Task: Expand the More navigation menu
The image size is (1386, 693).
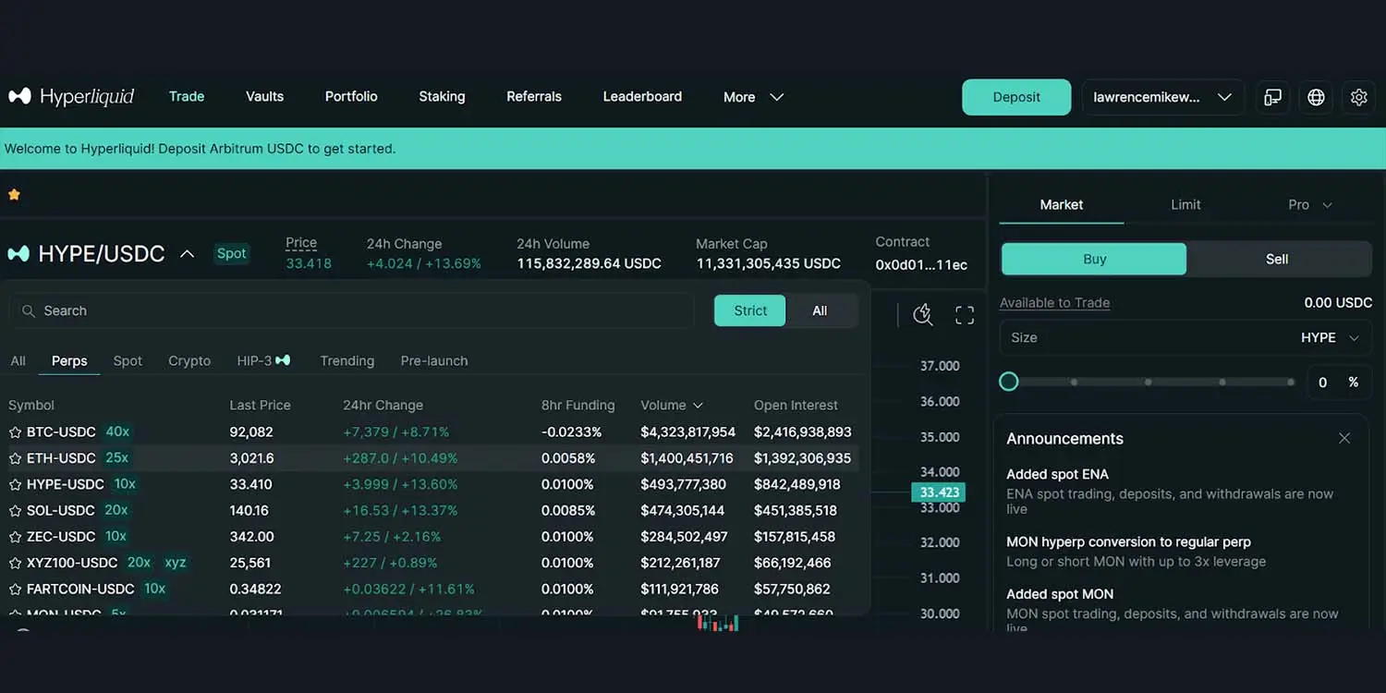Action: click(x=753, y=97)
